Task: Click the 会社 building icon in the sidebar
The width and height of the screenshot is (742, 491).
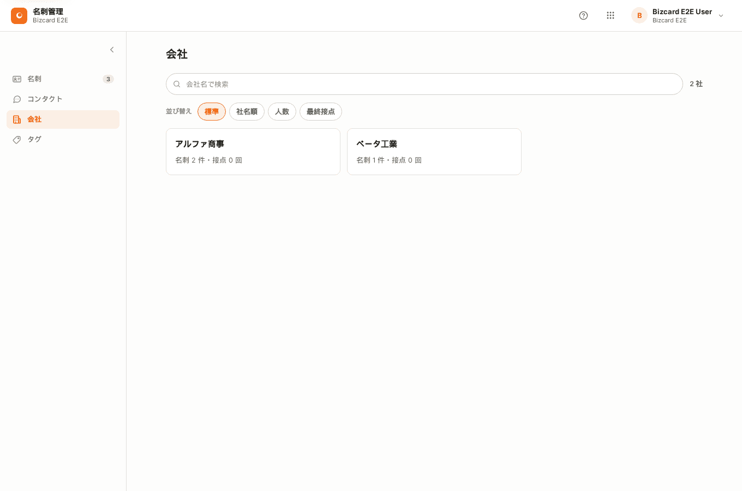Action: pyautogui.click(x=17, y=119)
